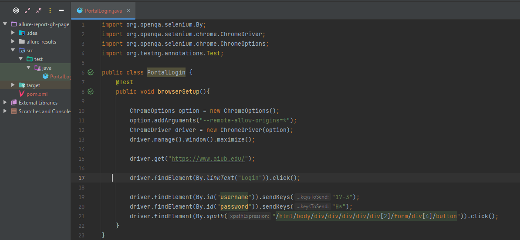Click the maximize() call on line 13
The image size is (520, 240).
234,139
